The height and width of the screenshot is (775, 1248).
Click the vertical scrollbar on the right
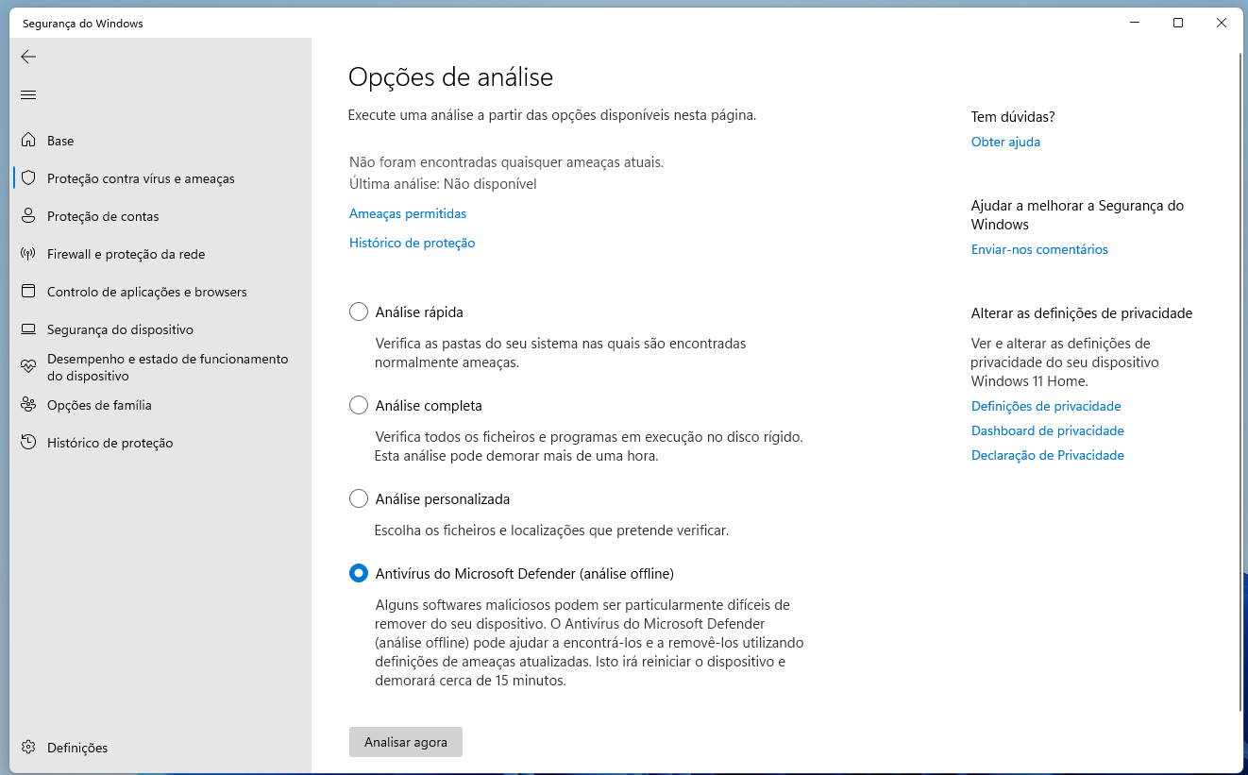(1240, 381)
